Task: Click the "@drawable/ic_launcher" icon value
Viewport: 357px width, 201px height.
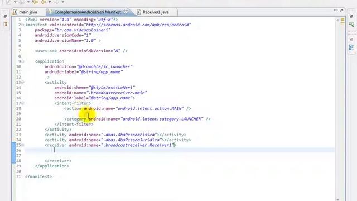Action: tap(105, 66)
